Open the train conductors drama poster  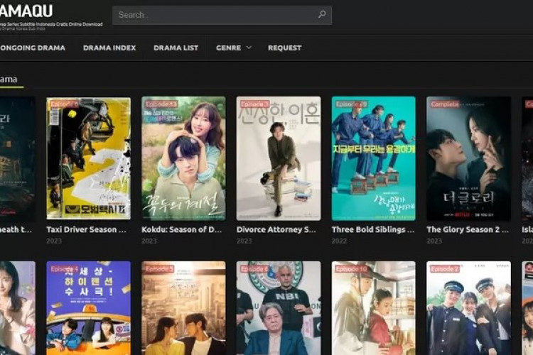click(468, 308)
